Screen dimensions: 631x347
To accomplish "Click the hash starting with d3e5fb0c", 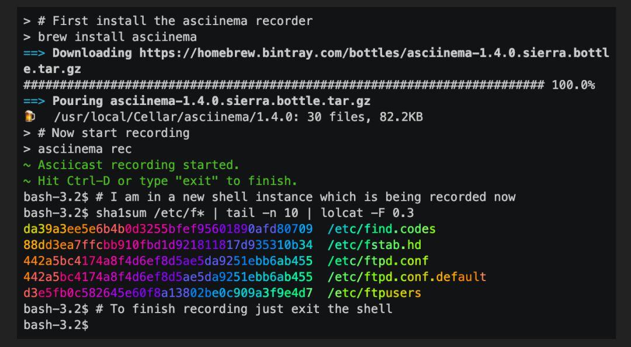I will 168,293.
